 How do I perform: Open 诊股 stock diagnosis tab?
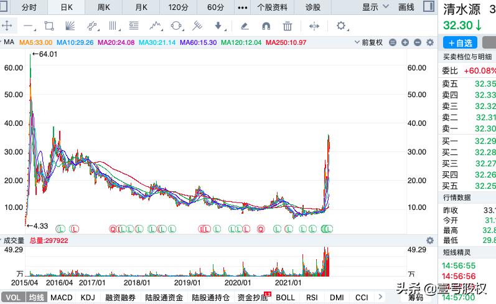point(313,7)
